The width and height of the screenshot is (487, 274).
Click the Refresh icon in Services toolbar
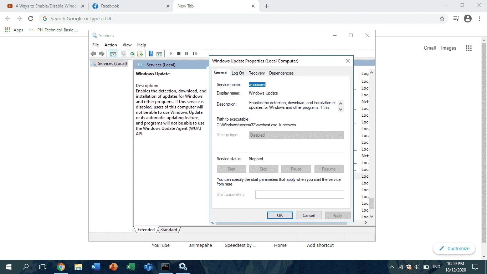click(x=132, y=54)
